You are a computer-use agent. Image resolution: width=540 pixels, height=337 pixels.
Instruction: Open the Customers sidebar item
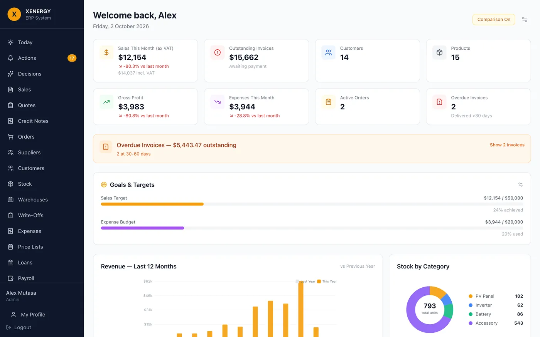click(x=42, y=168)
